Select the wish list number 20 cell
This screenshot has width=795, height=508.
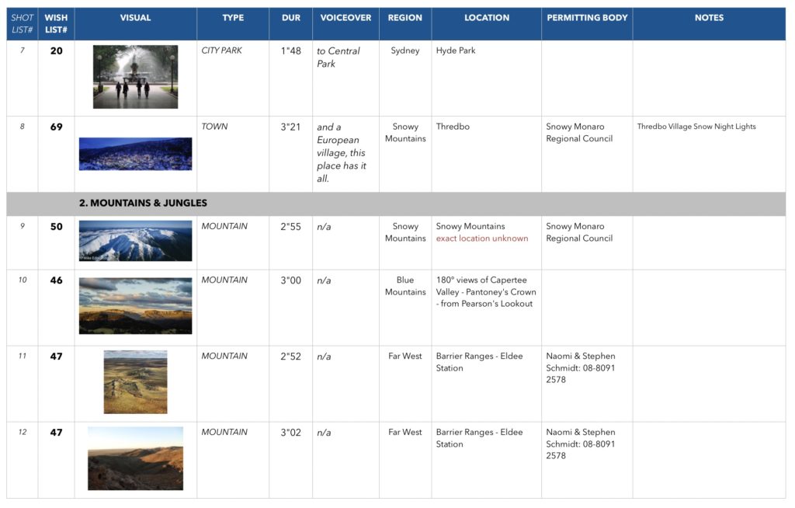click(x=56, y=78)
